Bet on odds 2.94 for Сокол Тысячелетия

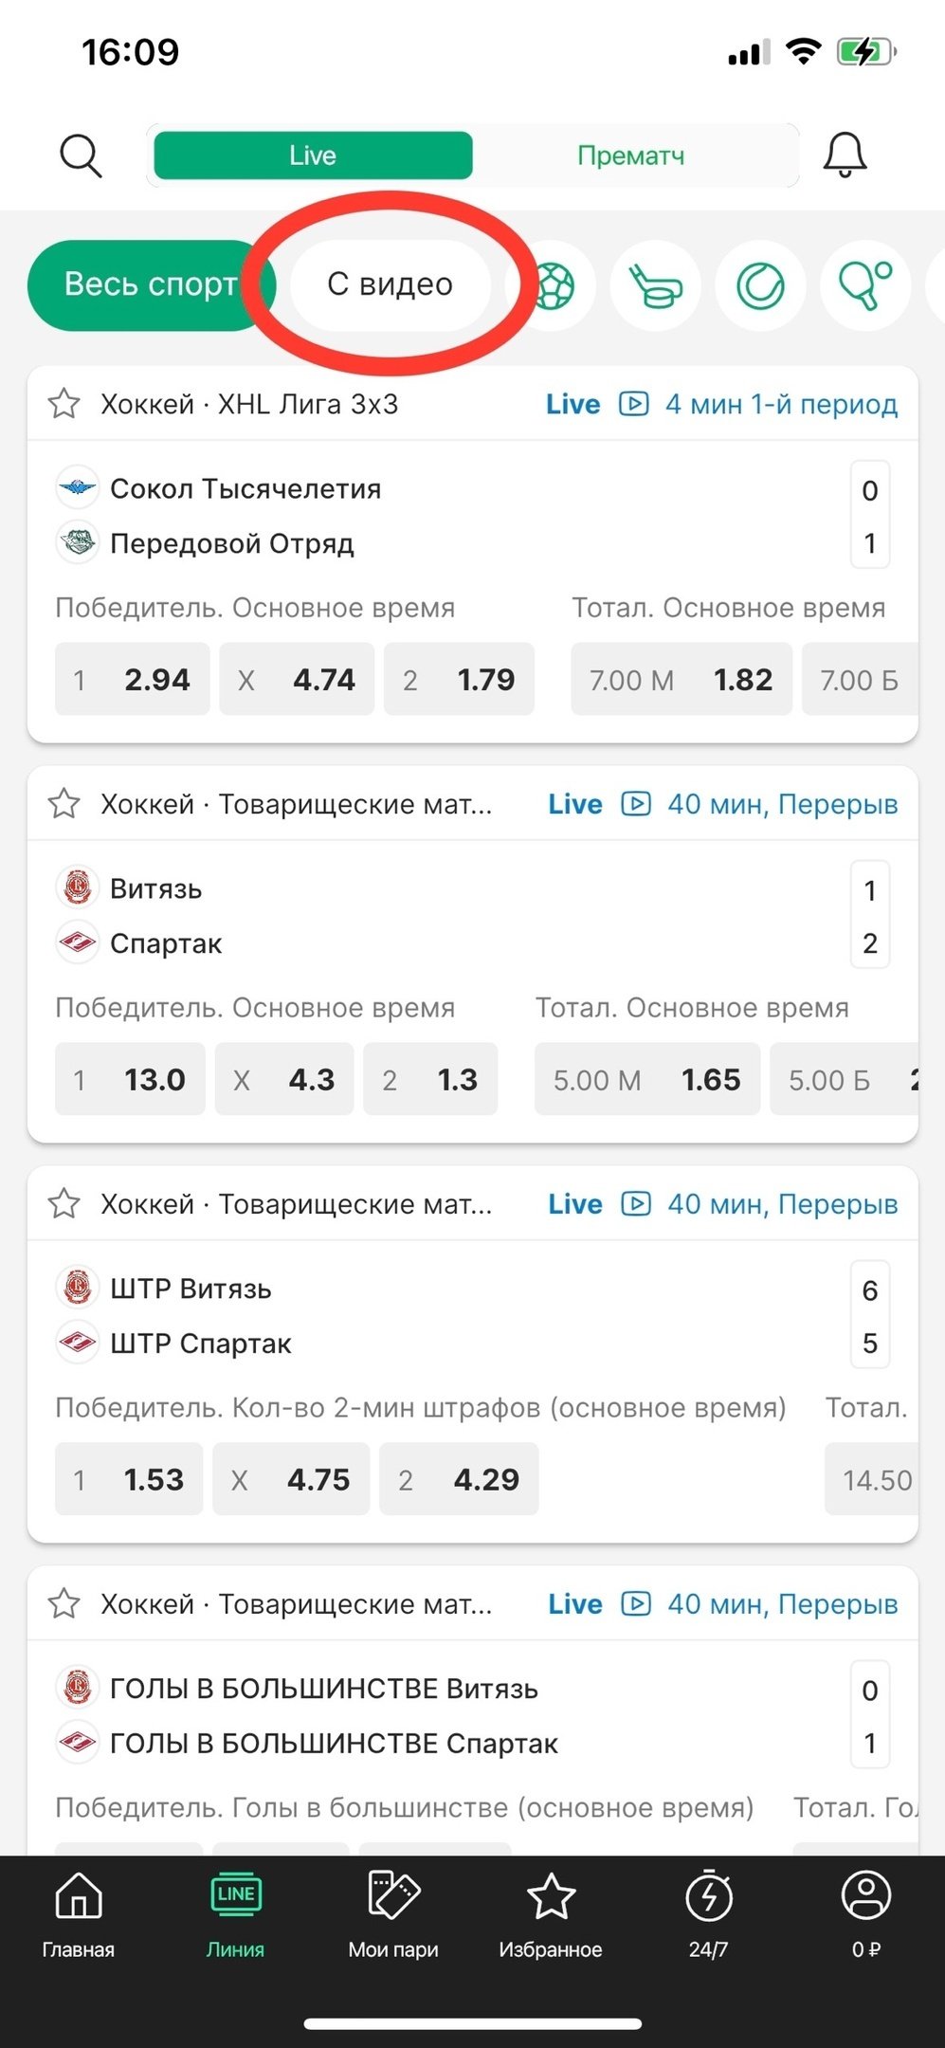[133, 680]
